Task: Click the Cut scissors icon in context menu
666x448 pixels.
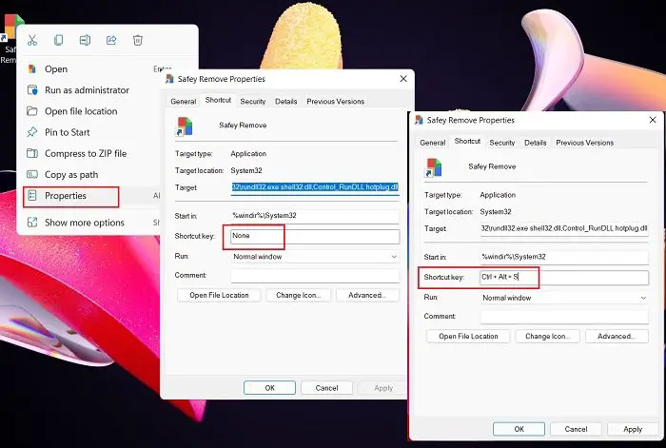Action: [x=31, y=40]
